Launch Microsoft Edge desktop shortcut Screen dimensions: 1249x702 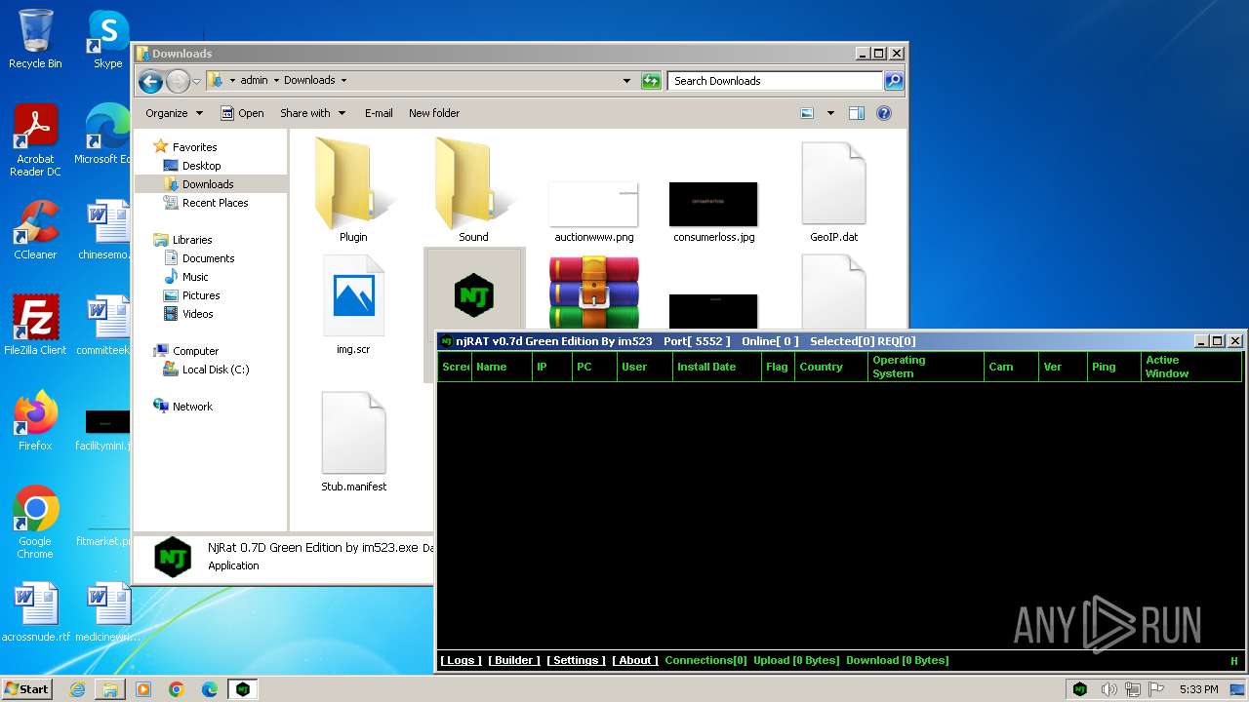coord(107,134)
